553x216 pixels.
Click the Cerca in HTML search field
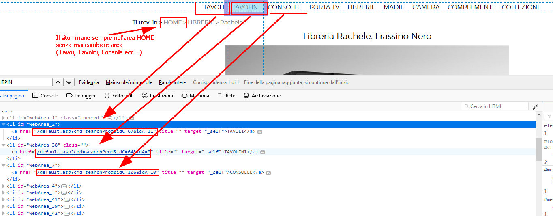pyautogui.click(x=495, y=106)
